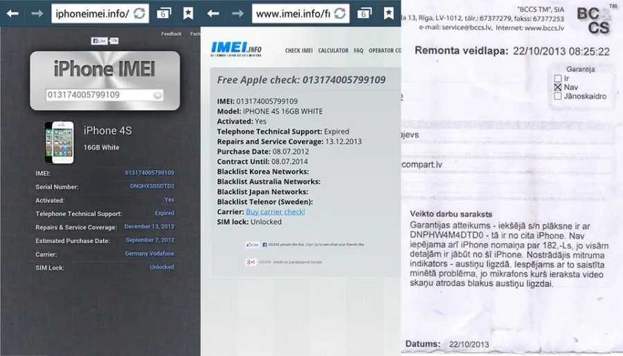Open the CHECK IMEI menu

coord(299,51)
